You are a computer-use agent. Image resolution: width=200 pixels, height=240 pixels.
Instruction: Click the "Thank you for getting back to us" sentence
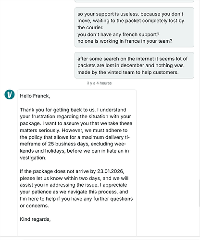[58, 110]
